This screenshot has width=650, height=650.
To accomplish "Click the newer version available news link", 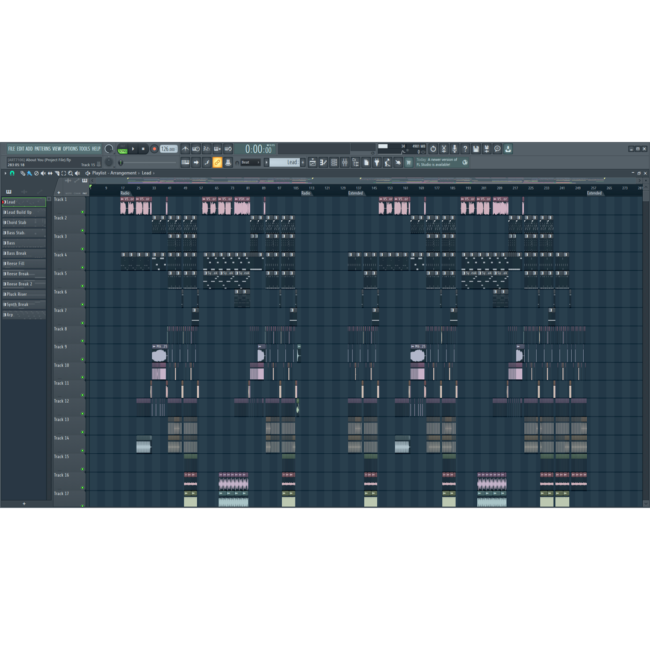I will point(442,162).
